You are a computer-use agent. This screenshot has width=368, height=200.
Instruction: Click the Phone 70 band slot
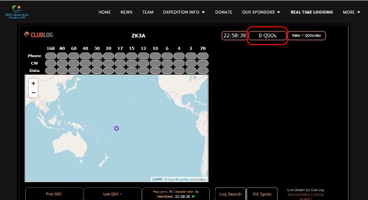[x=203, y=56]
